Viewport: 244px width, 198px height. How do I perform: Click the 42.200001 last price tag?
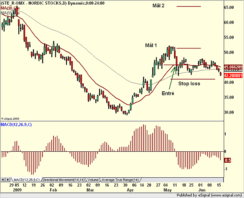click(x=233, y=76)
